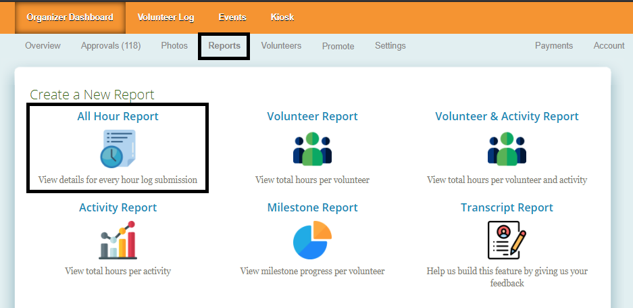Click 'Help us build this feature' description
633x308 pixels.
click(507, 277)
